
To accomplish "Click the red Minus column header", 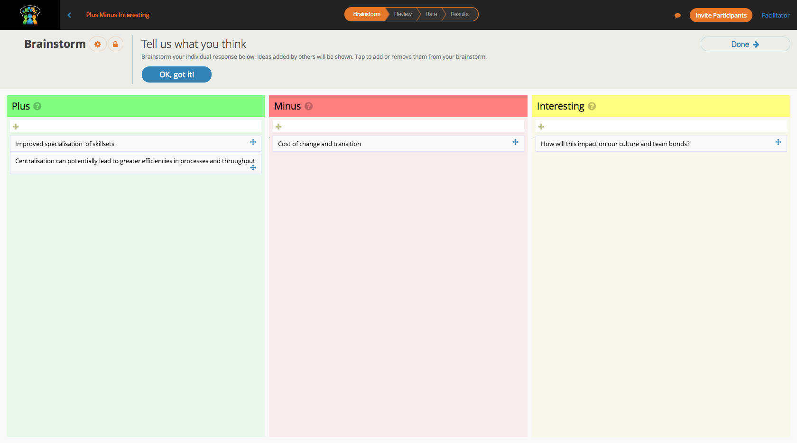I will [x=398, y=106].
